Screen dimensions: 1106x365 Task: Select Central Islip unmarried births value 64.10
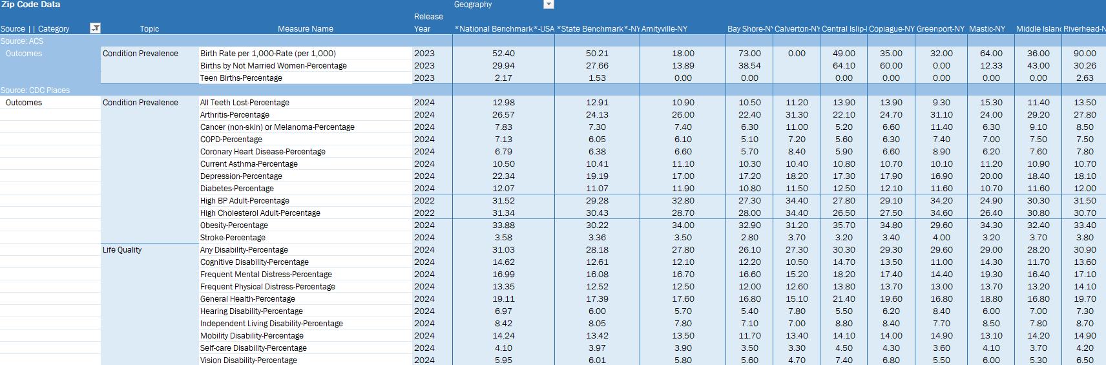[844, 66]
